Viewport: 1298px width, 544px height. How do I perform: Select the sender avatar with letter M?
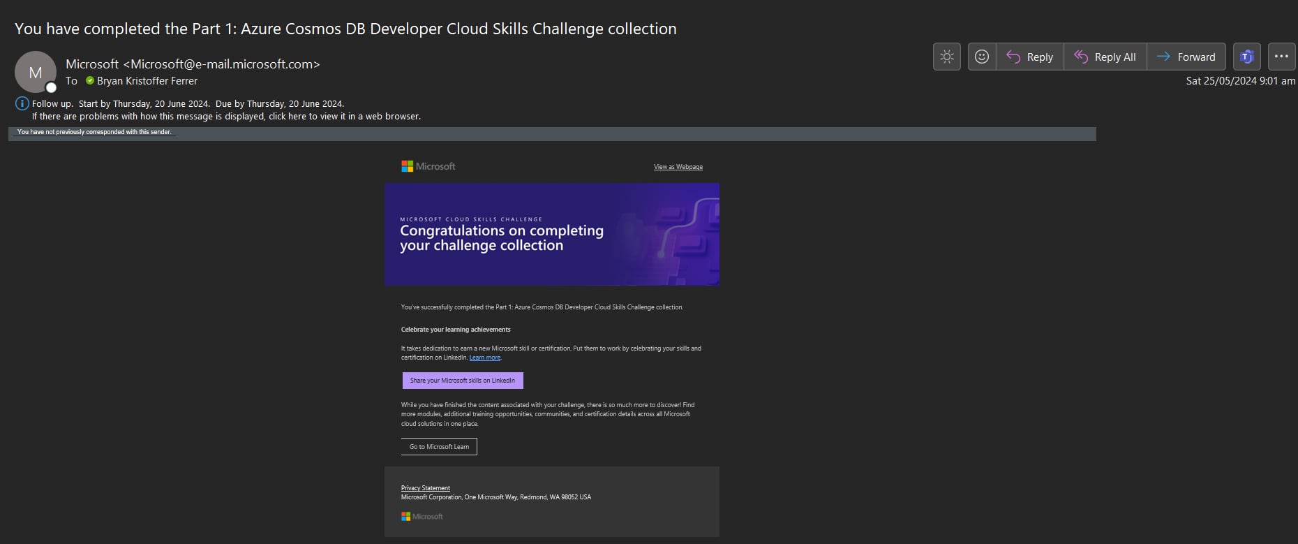tap(35, 72)
